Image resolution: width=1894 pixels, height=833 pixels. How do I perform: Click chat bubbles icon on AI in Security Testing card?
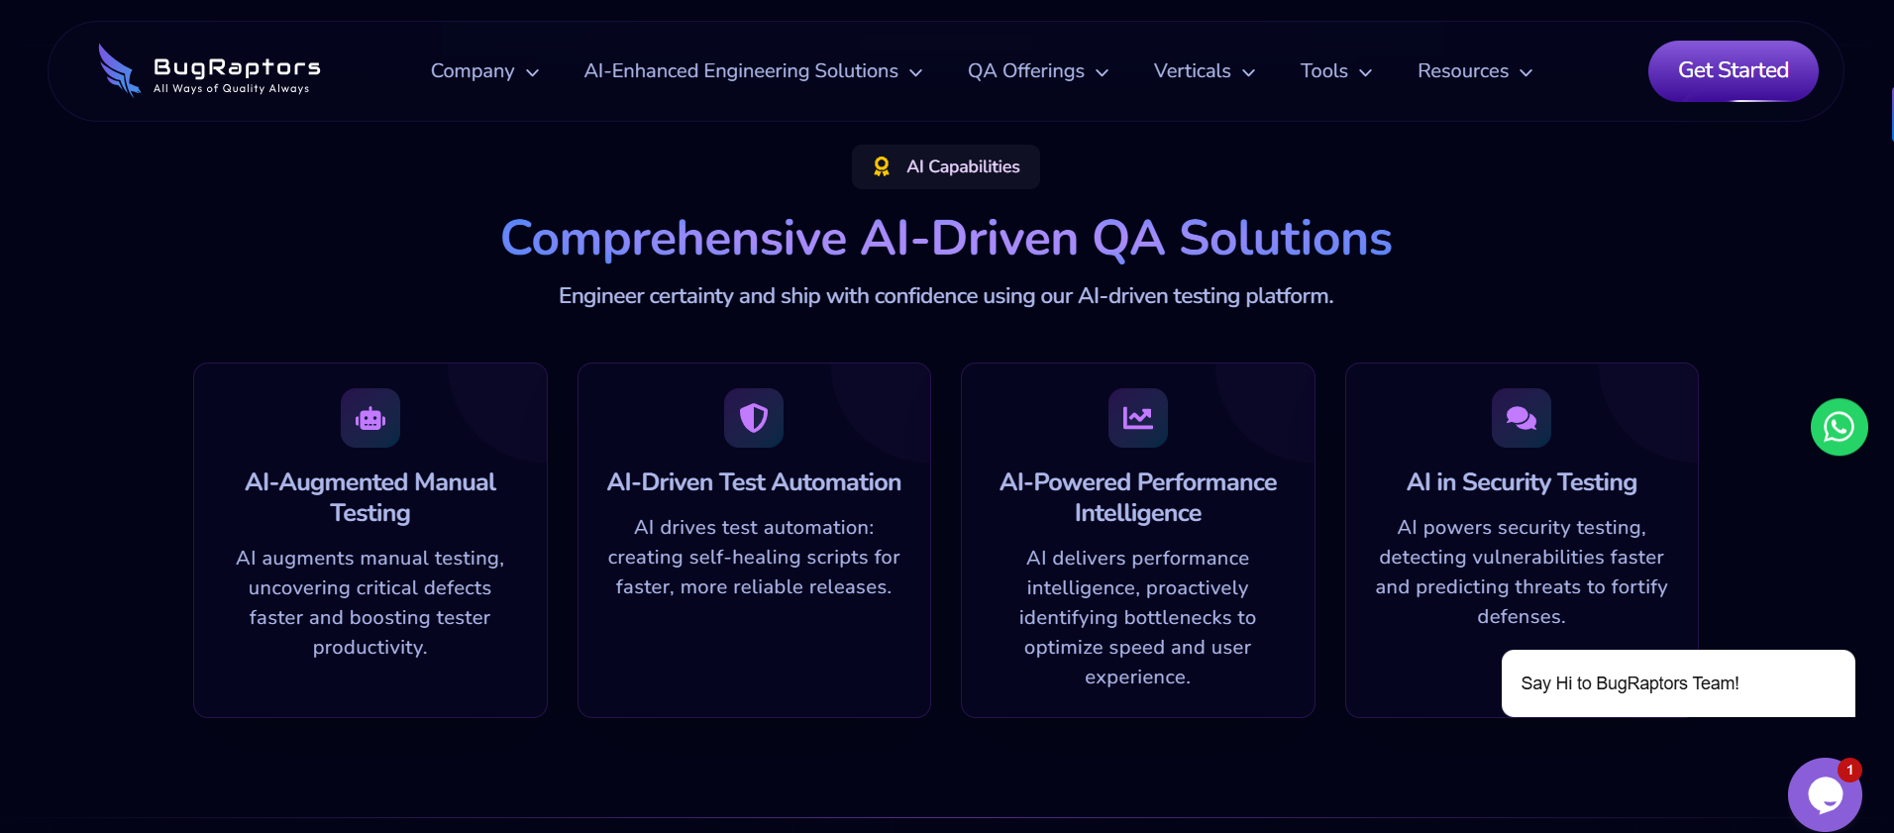pyautogui.click(x=1522, y=418)
